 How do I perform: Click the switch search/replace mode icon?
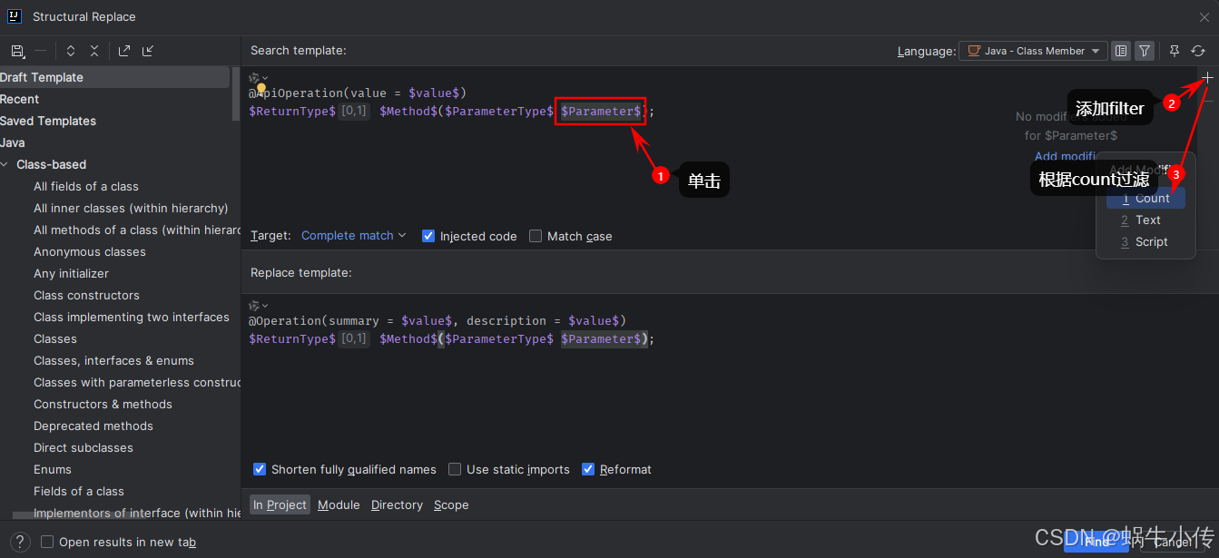1198,51
